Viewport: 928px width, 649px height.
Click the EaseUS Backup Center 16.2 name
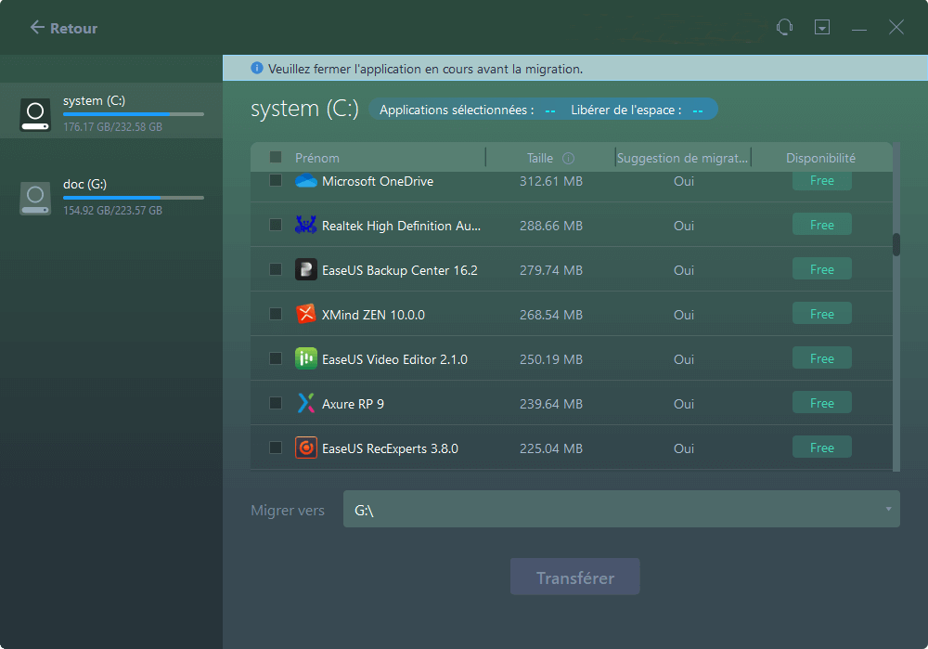399,270
